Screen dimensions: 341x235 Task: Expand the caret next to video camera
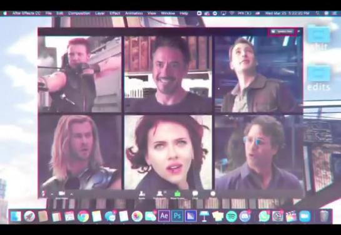[x=71, y=194]
